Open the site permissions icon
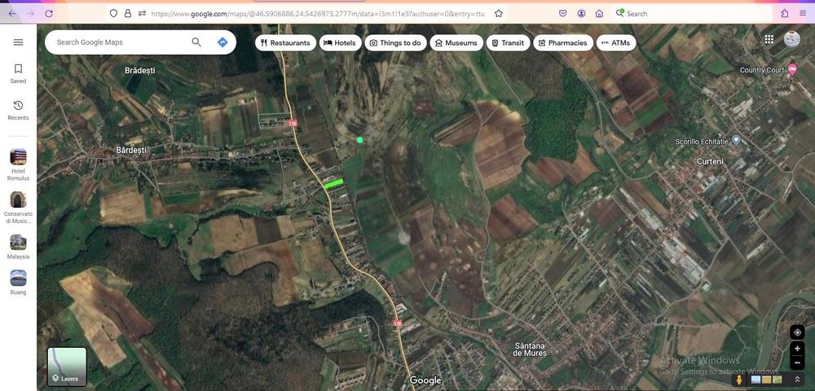 click(x=142, y=14)
